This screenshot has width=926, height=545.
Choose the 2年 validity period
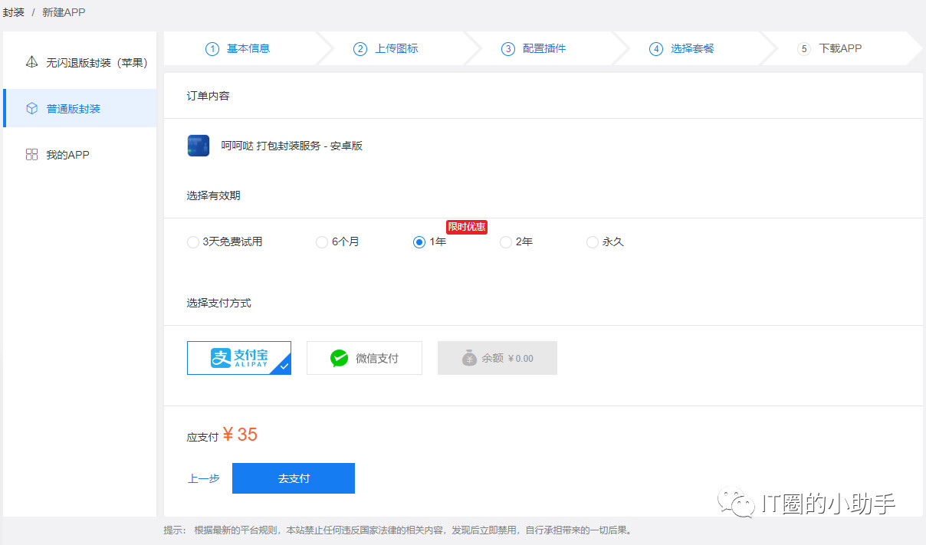506,241
